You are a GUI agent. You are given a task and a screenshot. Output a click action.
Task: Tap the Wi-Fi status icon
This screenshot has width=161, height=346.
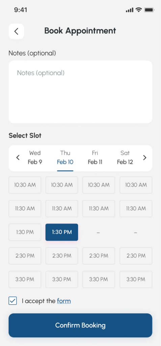[x=138, y=10]
